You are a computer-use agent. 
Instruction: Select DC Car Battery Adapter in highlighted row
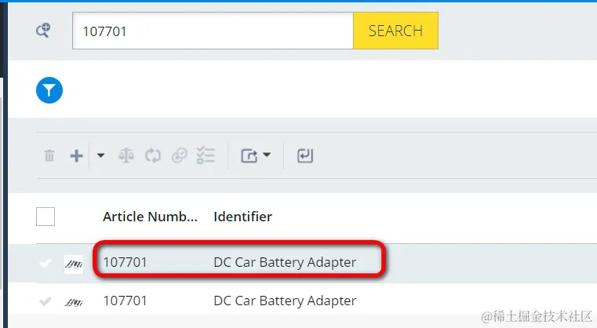[285, 262]
